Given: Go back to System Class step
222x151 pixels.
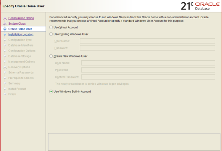Looking at the screenshot, I should click(17, 23).
